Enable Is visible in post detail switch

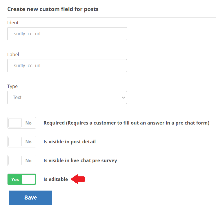[x=22, y=142]
